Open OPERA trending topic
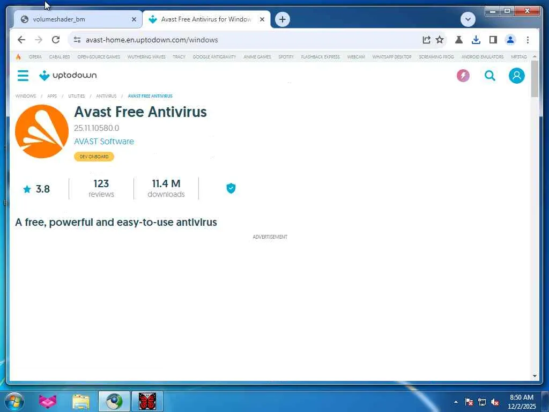Viewport: 549px width, 412px height. [x=35, y=57]
